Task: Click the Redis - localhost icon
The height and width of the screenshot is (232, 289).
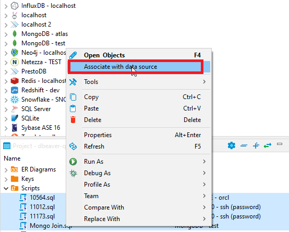Action: point(15,81)
